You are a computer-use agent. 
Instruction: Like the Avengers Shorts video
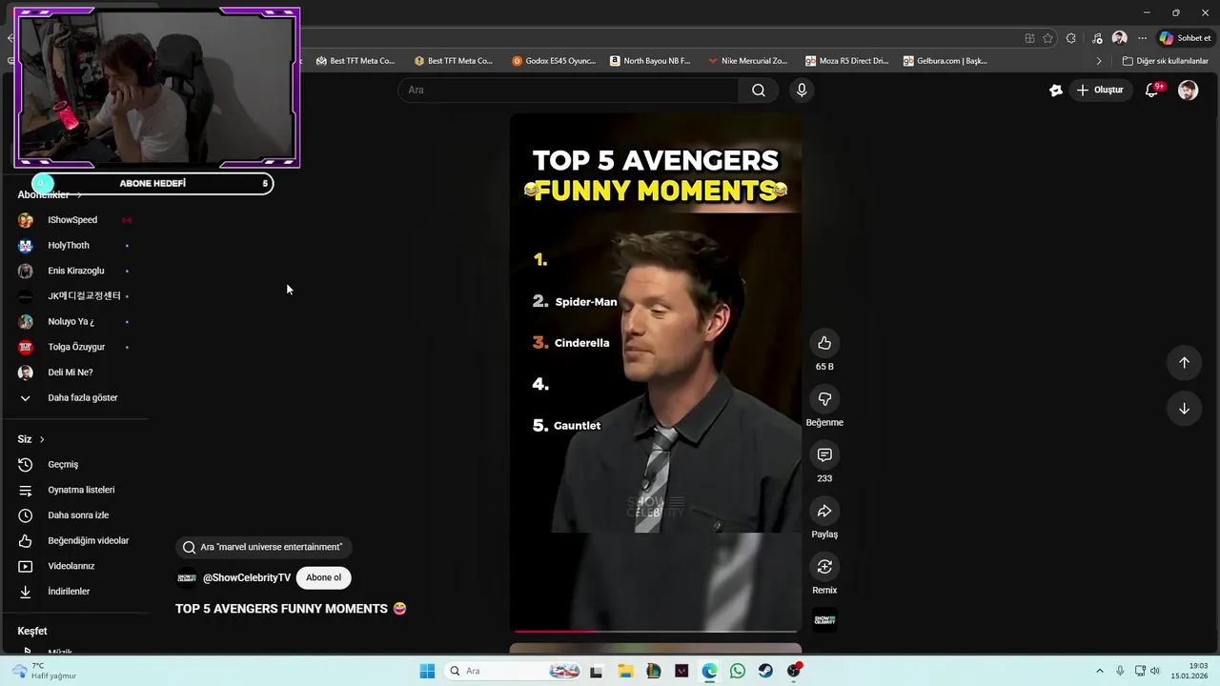pos(824,343)
